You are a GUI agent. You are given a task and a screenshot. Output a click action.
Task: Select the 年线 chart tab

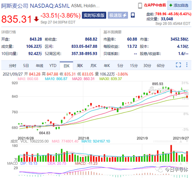[40, 65]
